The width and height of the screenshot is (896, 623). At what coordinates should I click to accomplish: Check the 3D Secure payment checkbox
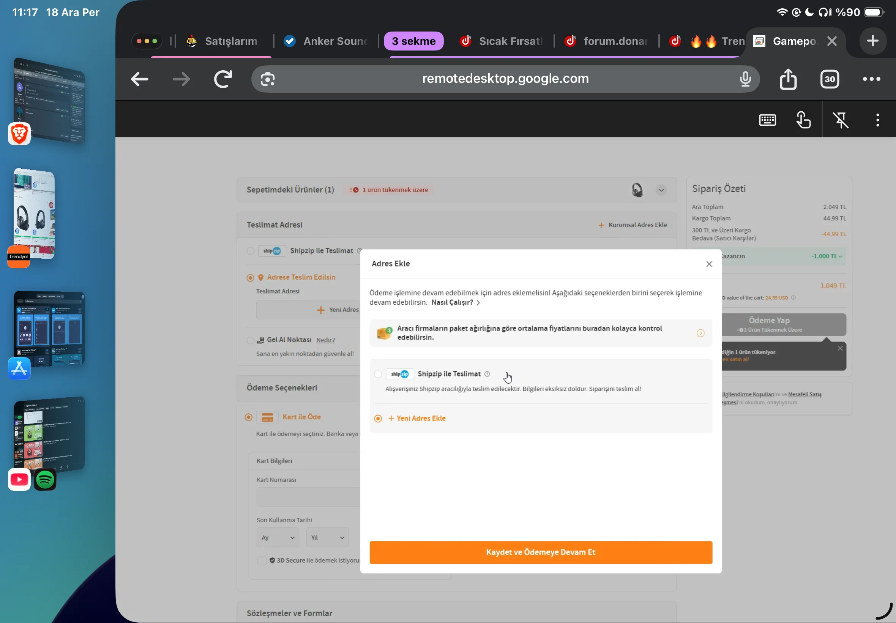point(262,560)
